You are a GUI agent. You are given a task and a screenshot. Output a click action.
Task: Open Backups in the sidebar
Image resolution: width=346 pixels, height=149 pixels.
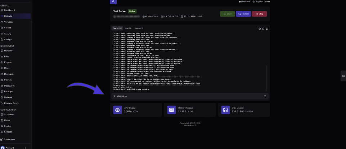click(7, 91)
